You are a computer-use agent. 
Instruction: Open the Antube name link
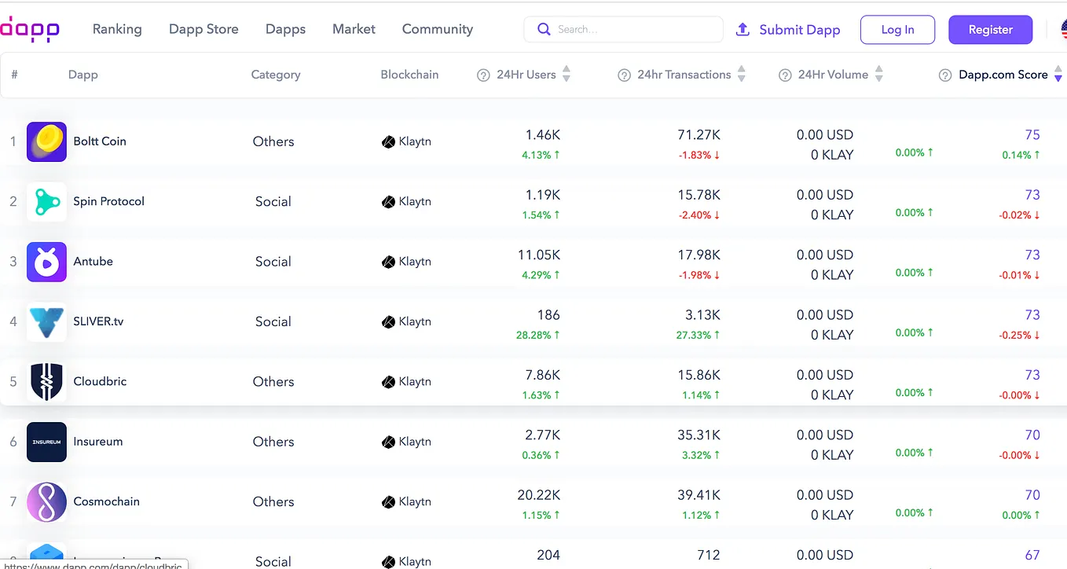point(93,262)
